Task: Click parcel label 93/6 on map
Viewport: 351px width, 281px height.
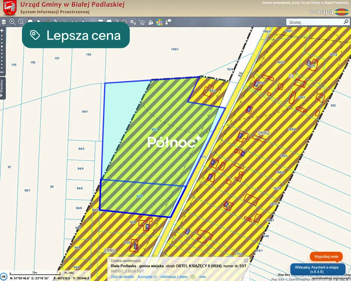Action: (139, 196)
